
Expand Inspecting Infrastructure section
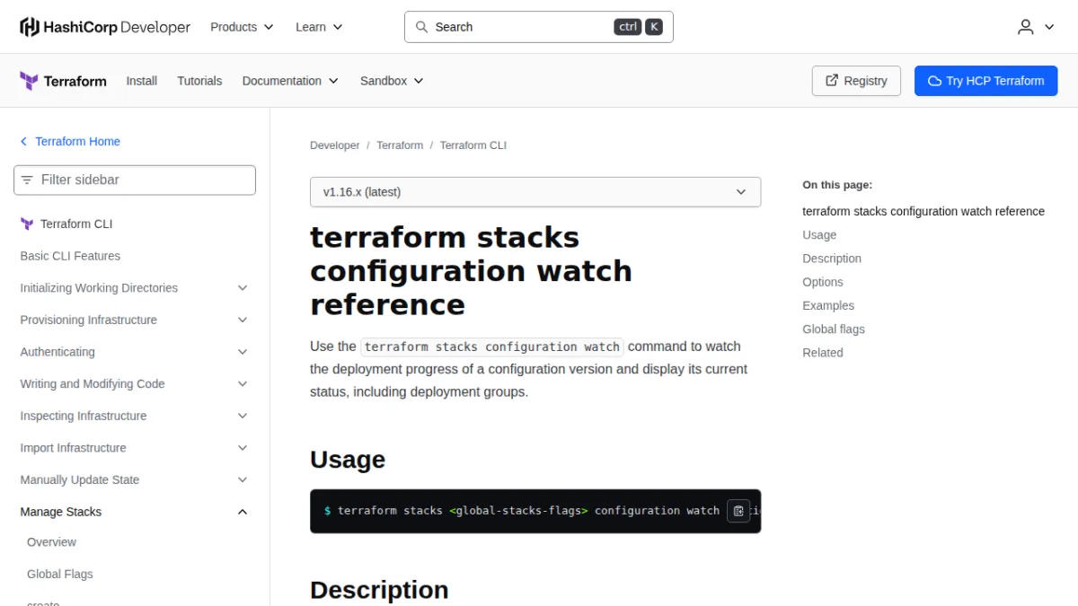(x=134, y=417)
